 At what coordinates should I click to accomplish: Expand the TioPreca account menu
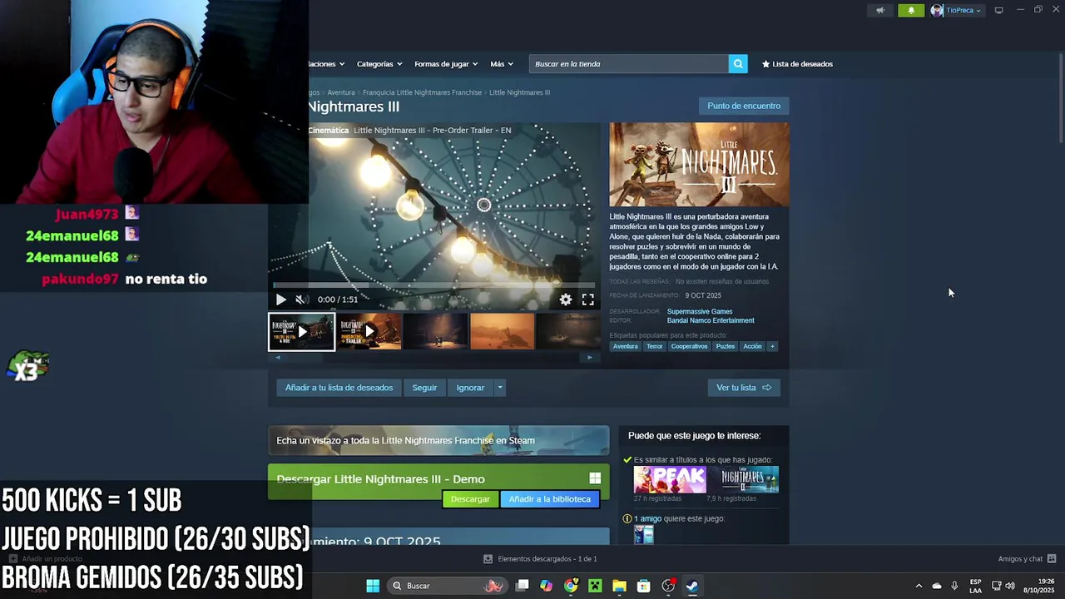click(965, 11)
